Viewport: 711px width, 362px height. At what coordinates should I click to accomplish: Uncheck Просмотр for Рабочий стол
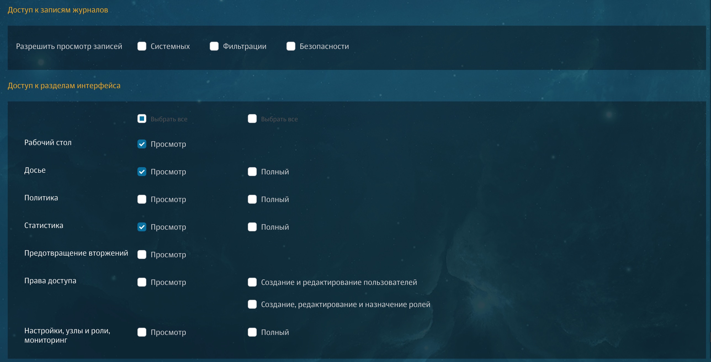pos(142,144)
